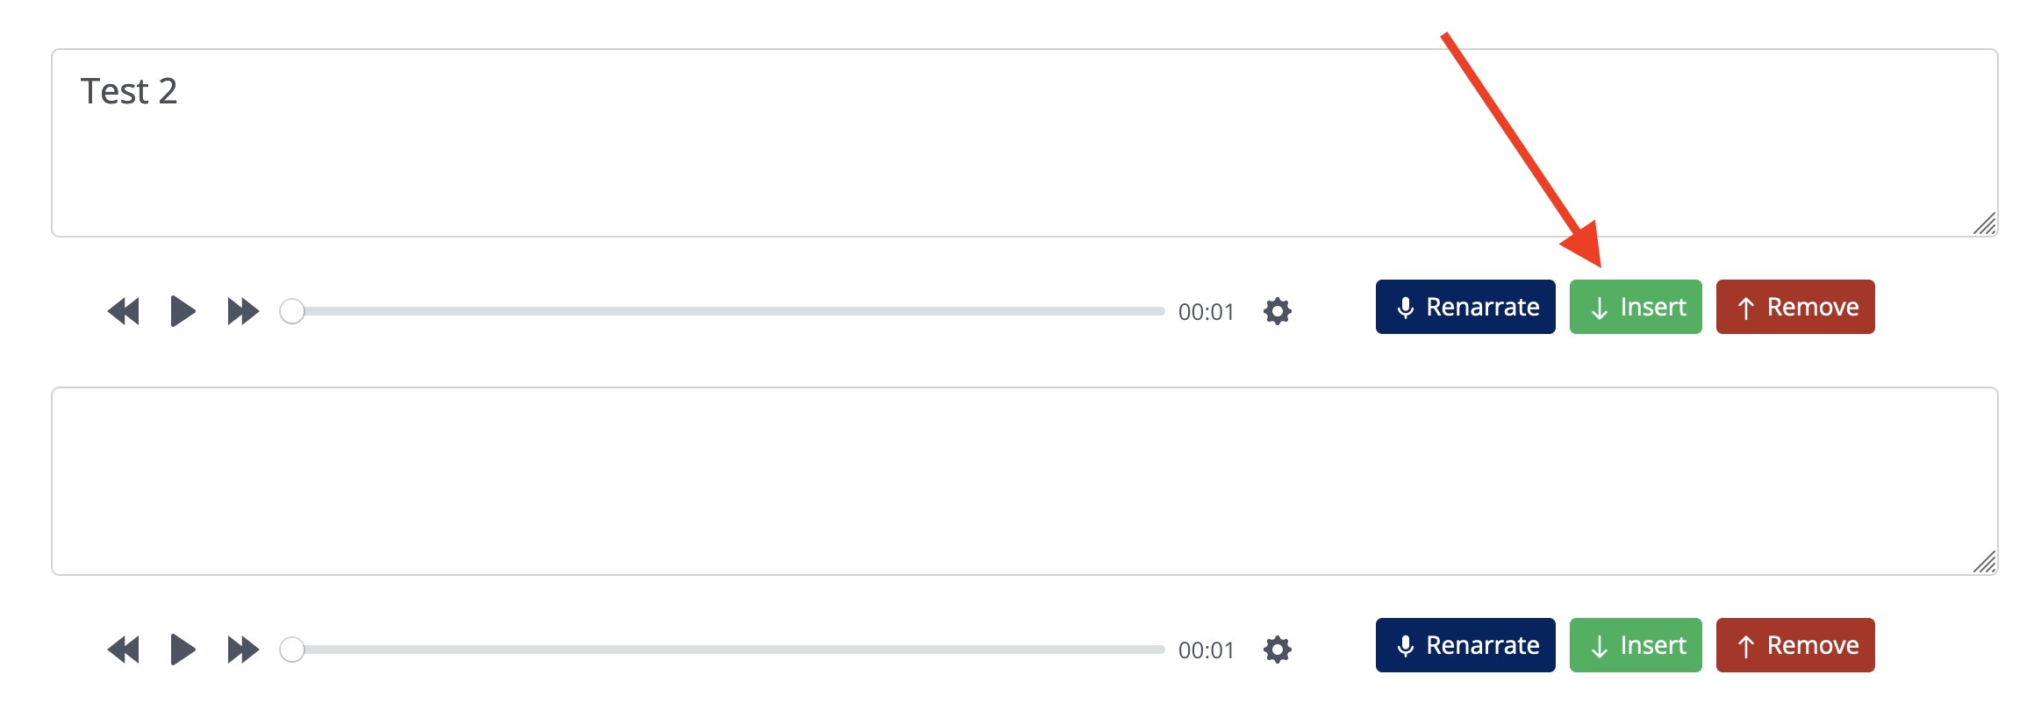The width and height of the screenshot is (2041, 710).
Task: Click Renarrate for the empty block
Action: point(1465,645)
